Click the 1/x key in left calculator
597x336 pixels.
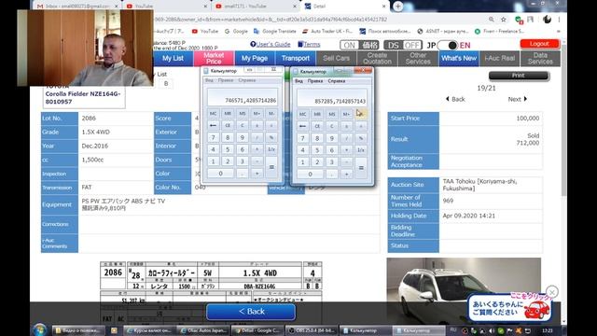271,149
